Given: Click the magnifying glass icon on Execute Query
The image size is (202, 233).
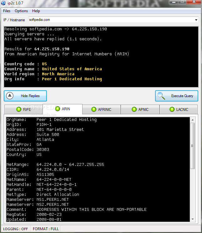Looking at the screenshot, I should tap(161, 96).
